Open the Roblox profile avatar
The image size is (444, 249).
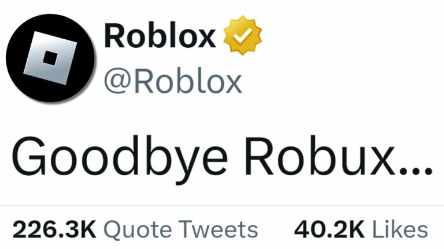(50, 58)
